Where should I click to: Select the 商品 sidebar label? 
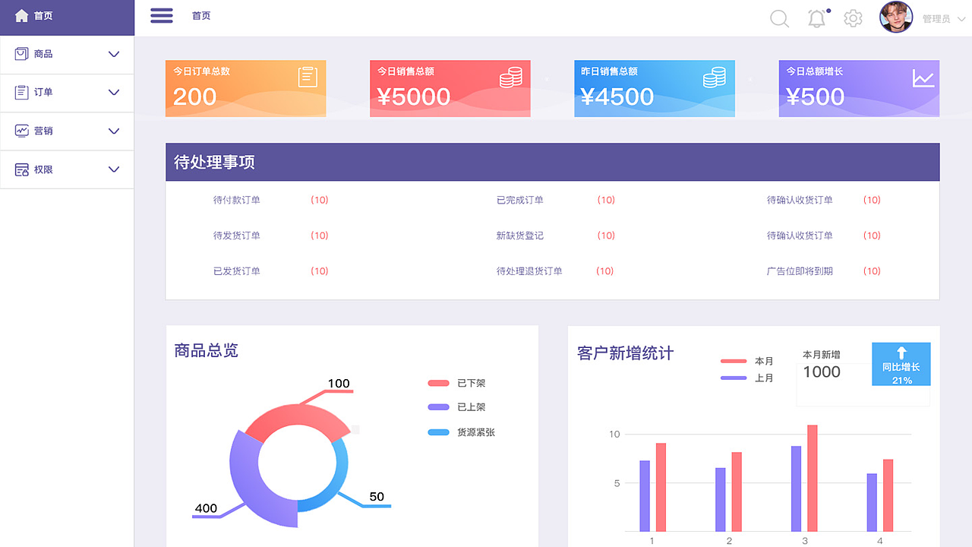(x=43, y=54)
